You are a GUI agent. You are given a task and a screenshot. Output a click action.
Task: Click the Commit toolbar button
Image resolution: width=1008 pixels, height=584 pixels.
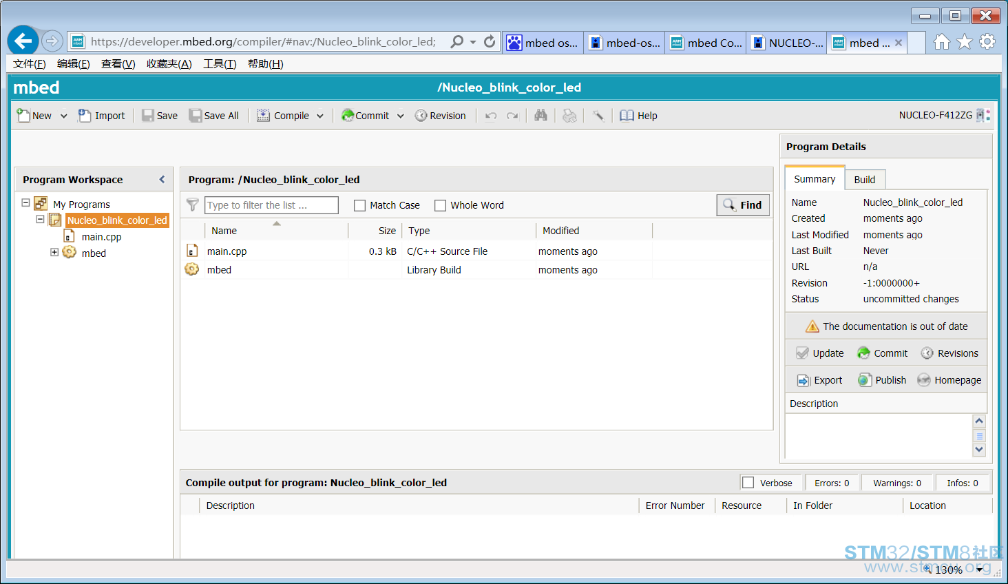[366, 116]
